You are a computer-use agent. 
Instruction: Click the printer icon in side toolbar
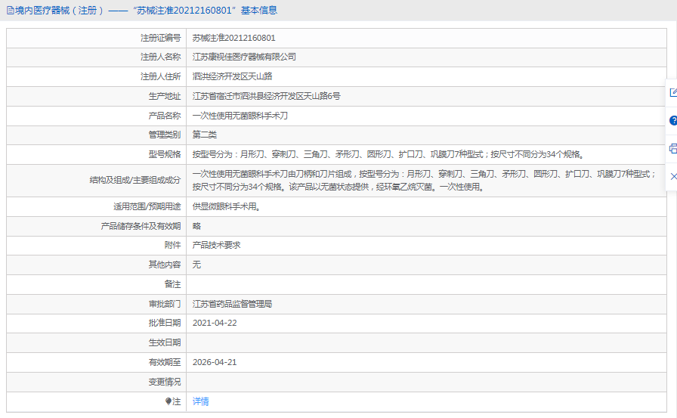[x=672, y=148]
